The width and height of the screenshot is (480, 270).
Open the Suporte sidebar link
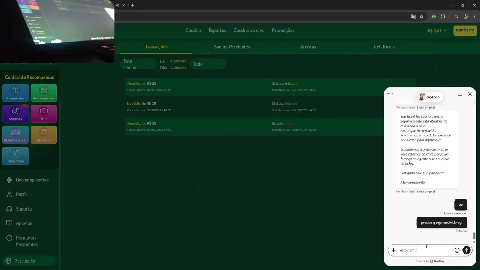(24, 209)
